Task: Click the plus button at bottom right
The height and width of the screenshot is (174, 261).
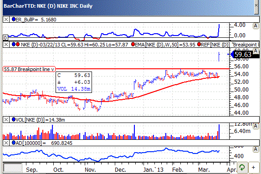Action: (253, 167)
